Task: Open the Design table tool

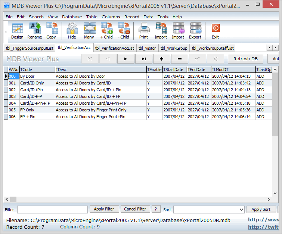Action: point(17,31)
